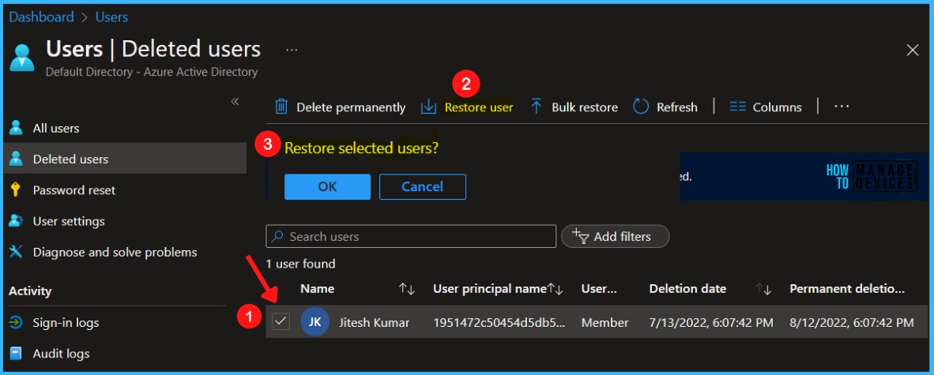Click the Member user type cell

point(604,323)
